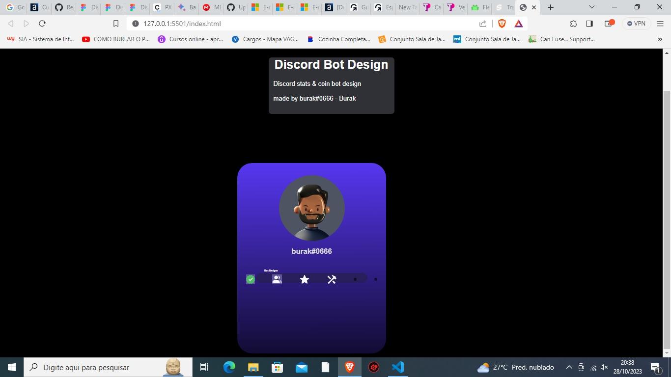Open Brave Rewards triangle icon
671x377 pixels.
coord(519,24)
